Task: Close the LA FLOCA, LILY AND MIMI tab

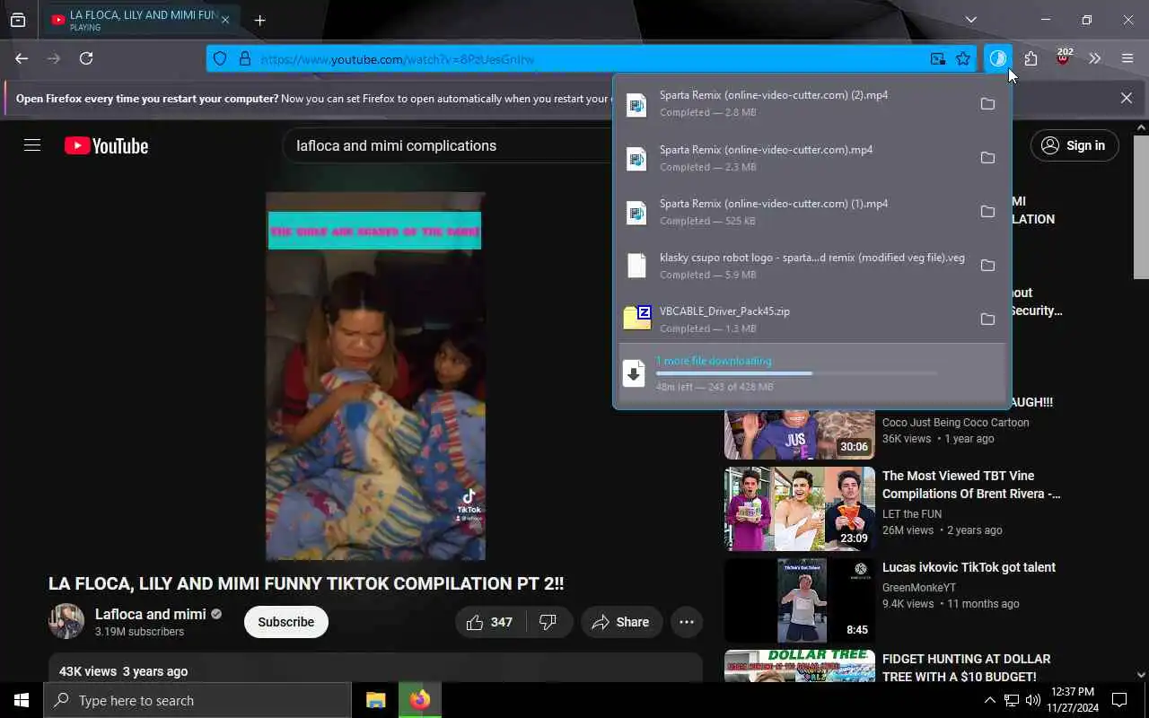Action: click(225, 20)
